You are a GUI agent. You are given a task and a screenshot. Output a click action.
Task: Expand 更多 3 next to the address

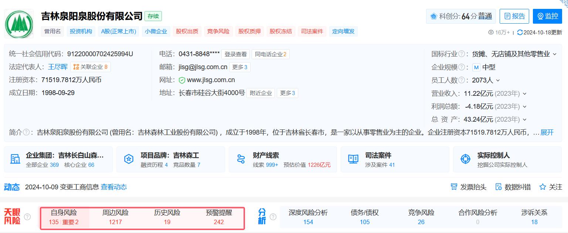[288, 93]
